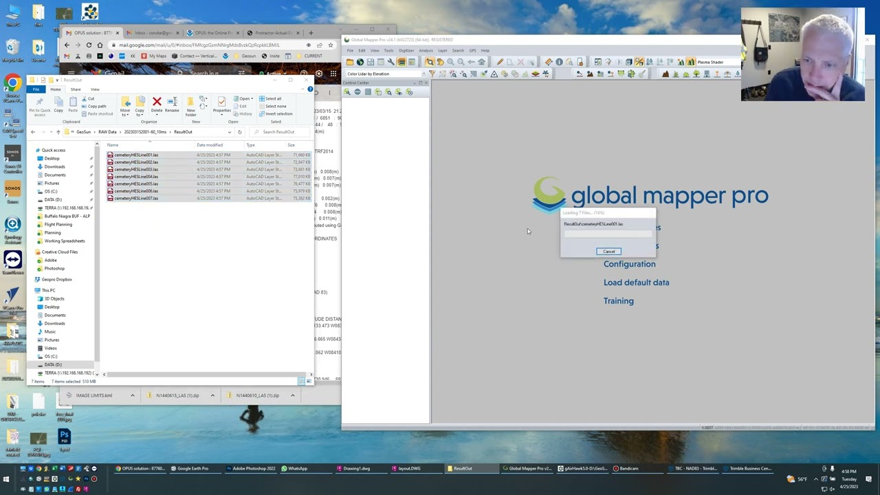Viewport: 880px width, 495px height.
Task: Open the Shader dropdown showing Plasma Shader
Action: point(718,62)
